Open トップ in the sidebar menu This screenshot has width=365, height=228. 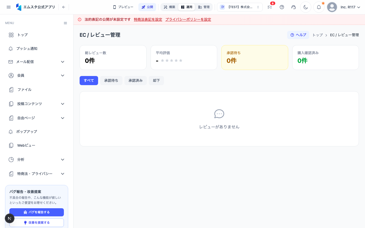(x=36, y=35)
